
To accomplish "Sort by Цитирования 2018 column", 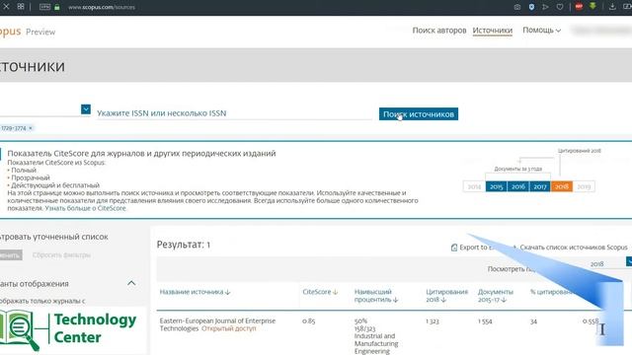I will click(x=446, y=296).
